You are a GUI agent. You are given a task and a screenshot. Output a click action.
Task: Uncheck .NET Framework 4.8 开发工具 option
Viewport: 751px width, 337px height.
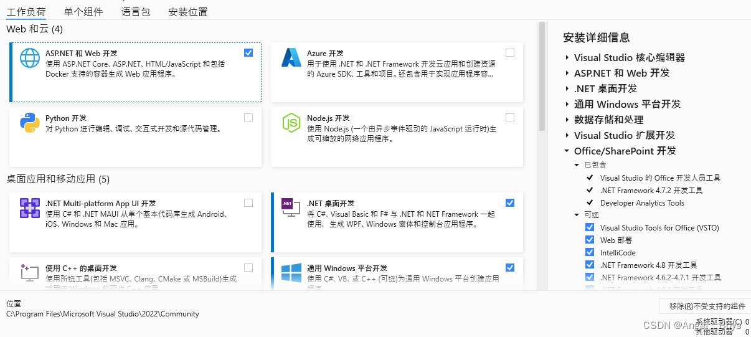[590, 265]
